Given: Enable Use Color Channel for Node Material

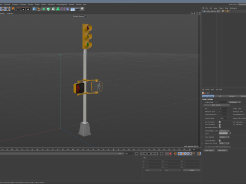Looking at the screenshot, I should pos(230,147).
